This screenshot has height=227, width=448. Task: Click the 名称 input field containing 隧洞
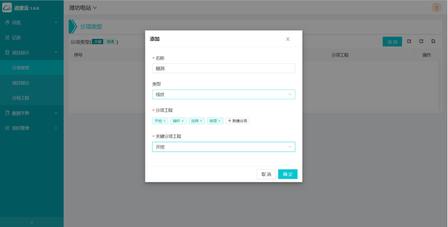tap(224, 69)
